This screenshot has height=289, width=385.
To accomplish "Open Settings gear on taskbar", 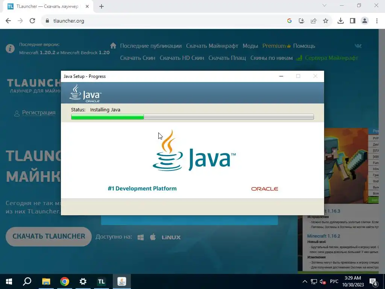I will pos(83,281).
